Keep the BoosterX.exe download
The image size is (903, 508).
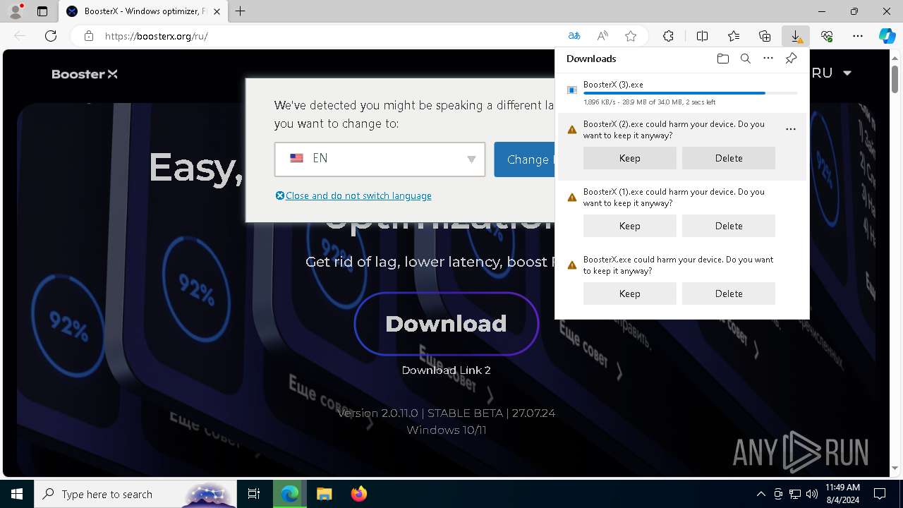point(630,294)
